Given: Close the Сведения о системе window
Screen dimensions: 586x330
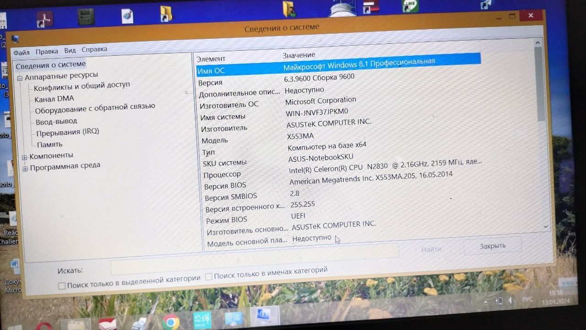Looking at the screenshot, I should 531,16.
